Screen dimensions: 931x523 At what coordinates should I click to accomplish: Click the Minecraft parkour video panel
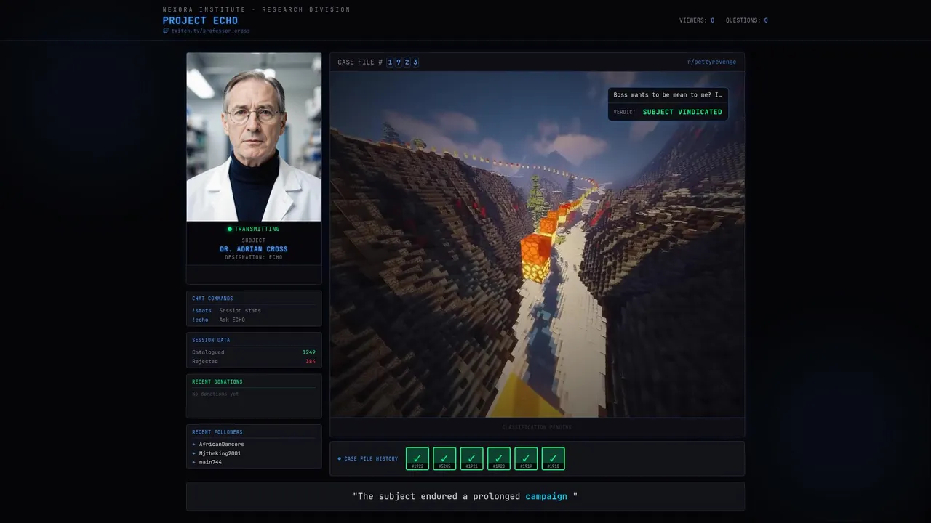click(537, 244)
